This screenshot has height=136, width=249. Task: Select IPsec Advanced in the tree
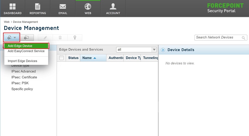tap(23, 71)
